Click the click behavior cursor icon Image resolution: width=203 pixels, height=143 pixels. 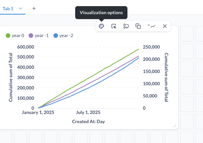pyautogui.click(x=114, y=26)
